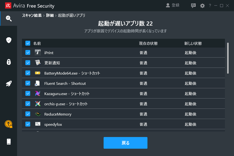
Task: Click the 更新通知 app icon
Action: point(38,63)
